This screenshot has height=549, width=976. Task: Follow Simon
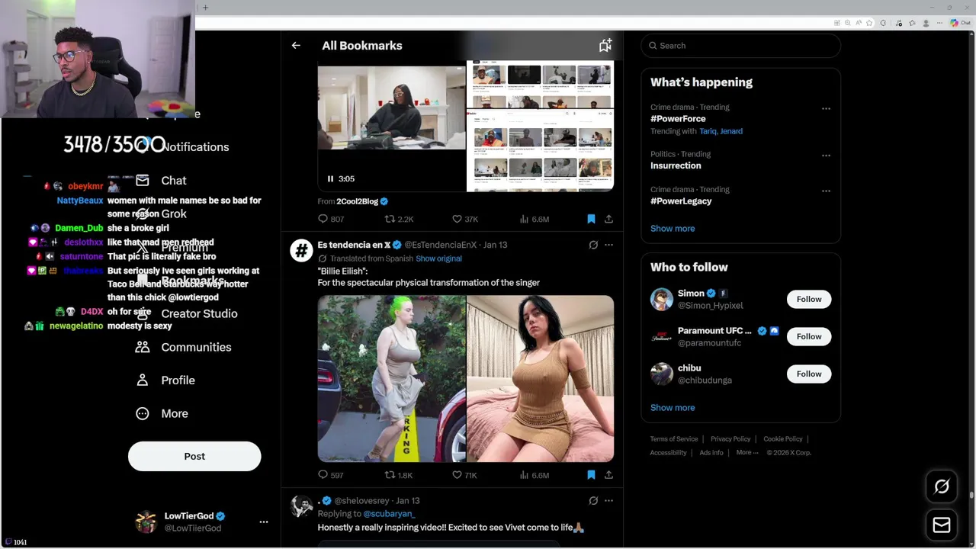(x=809, y=299)
